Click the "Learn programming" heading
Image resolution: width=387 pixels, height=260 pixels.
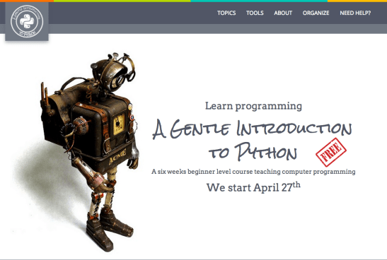point(253,106)
